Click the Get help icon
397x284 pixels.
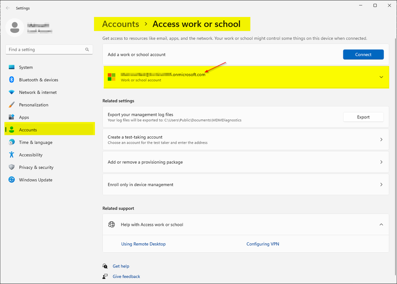click(x=105, y=266)
